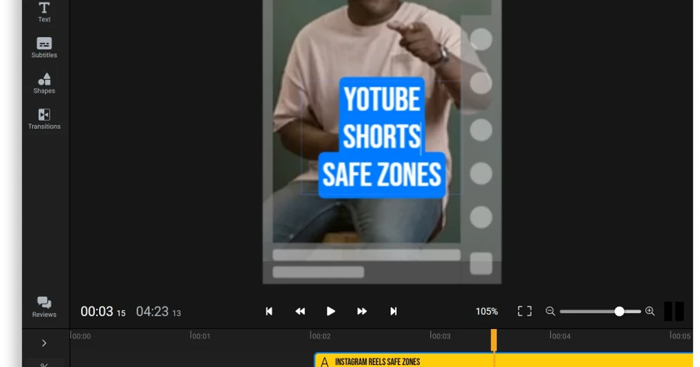
Task: Rewind the video playback
Action: click(x=300, y=312)
